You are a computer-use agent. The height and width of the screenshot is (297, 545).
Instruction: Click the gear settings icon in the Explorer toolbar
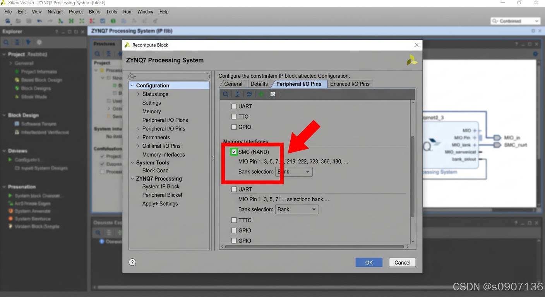point(39,43)
